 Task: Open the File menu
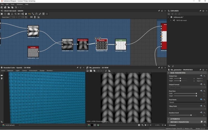click(x=2, y=4)
